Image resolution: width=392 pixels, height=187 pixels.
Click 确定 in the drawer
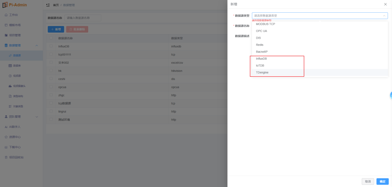pyautogui.click(x=383, y=182)
